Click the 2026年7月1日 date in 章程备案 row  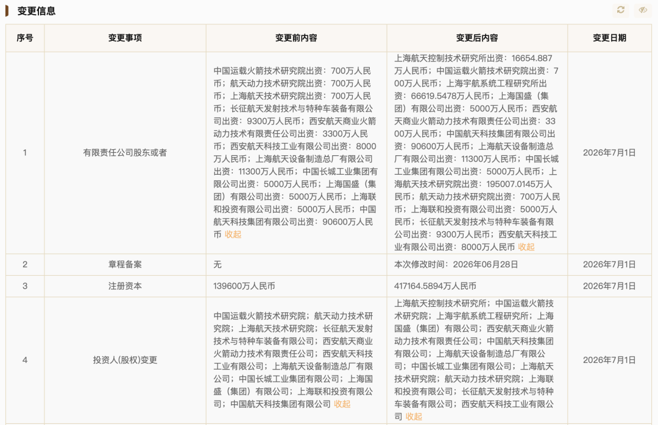coord(609,264)
